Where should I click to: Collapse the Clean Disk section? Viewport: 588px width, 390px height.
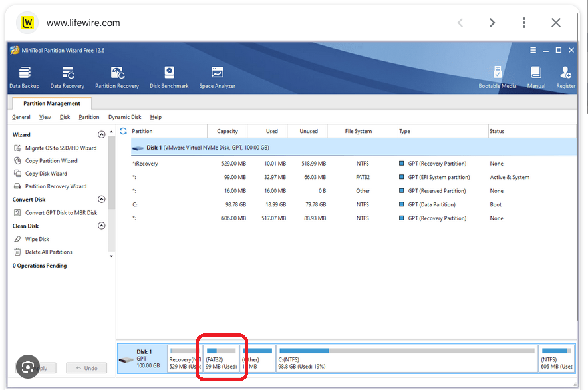(101, 226)
